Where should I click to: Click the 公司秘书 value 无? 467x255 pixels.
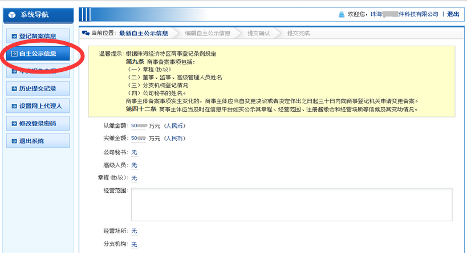tap(134, 152)
